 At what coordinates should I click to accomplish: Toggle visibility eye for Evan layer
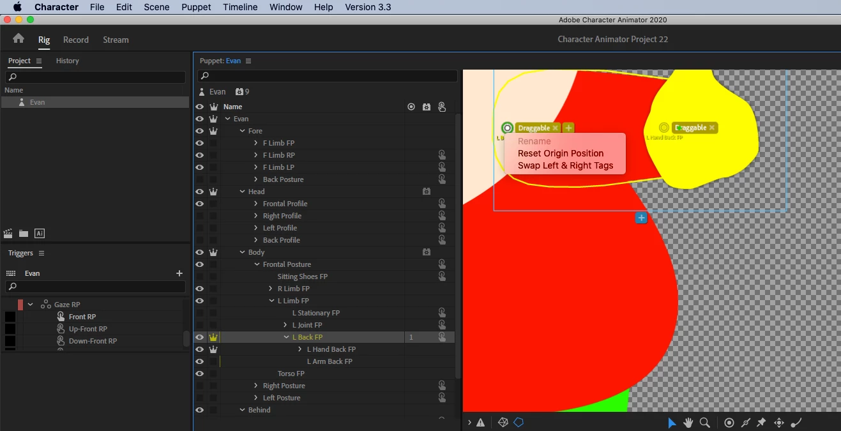pos(199,119)
